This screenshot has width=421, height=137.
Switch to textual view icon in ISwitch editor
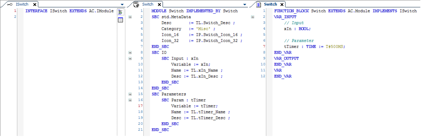[x=120, y=12]
